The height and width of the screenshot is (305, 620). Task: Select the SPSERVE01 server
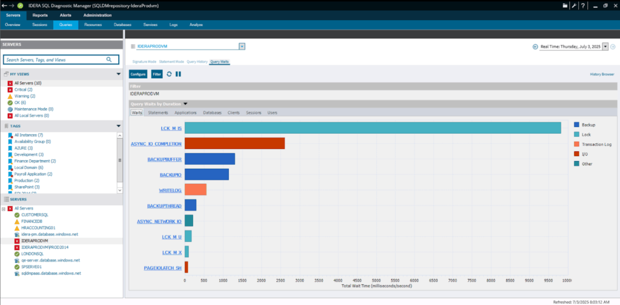31,267
